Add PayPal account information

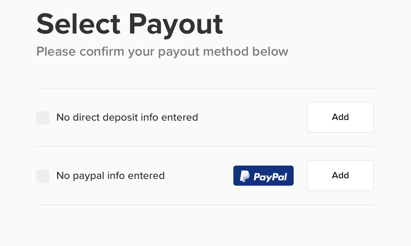click(341, 176)
